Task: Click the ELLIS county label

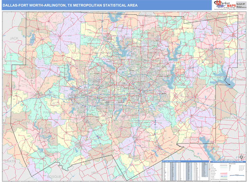Action: [149, 158]
